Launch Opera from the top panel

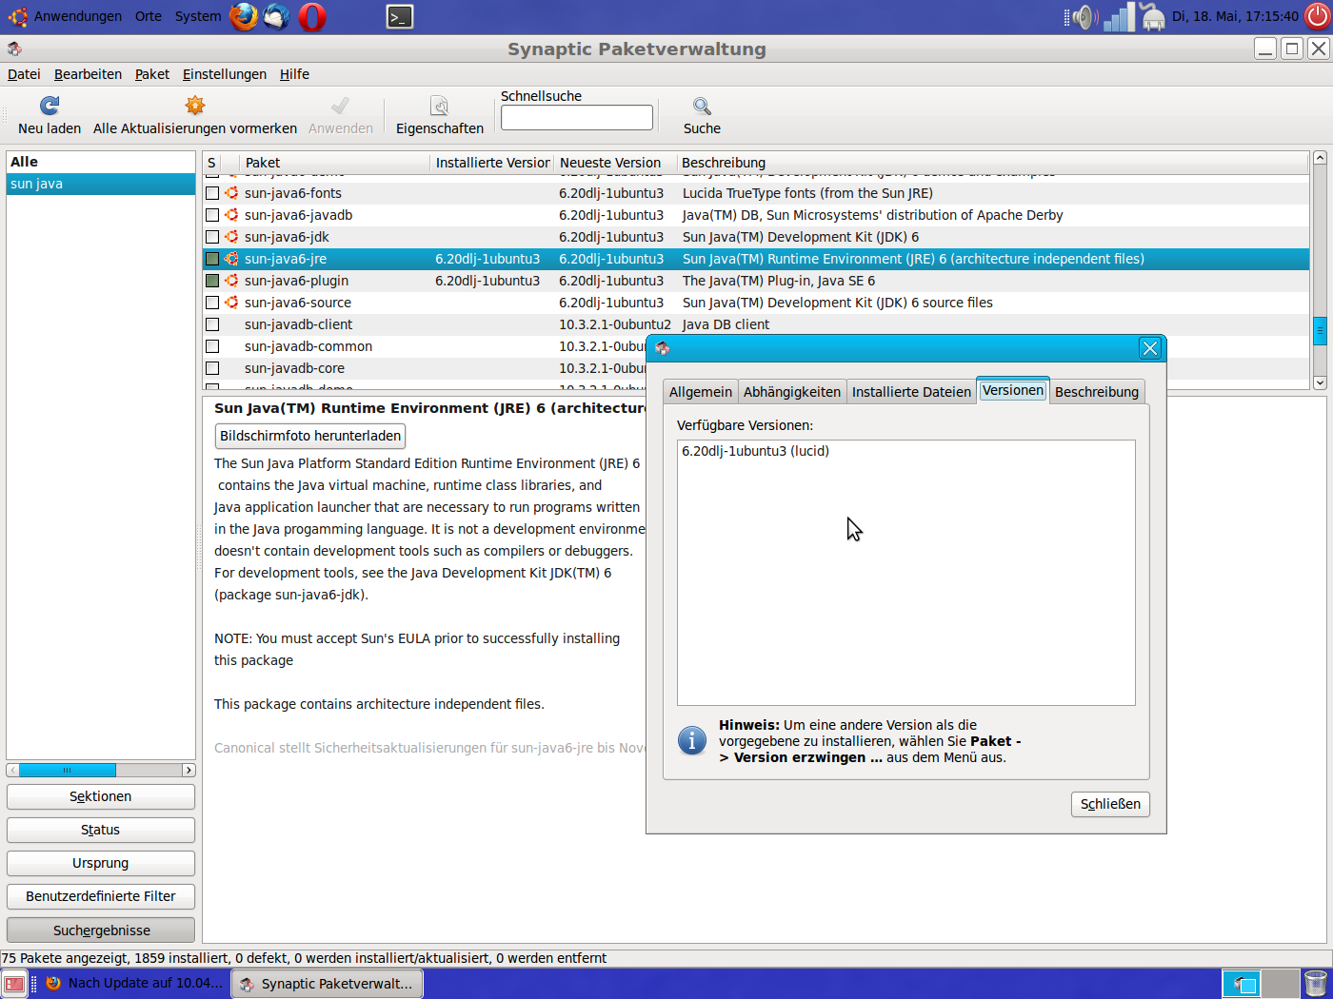312,16
